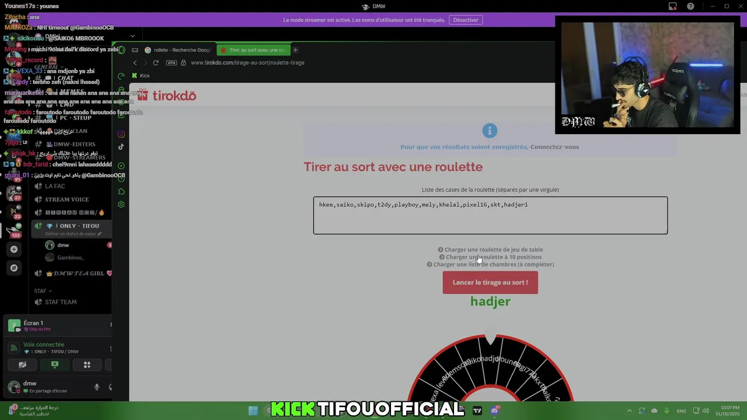Screen dimensions: 747x420
Task: Show hidden system tray icons
Action: pos(630,411)
